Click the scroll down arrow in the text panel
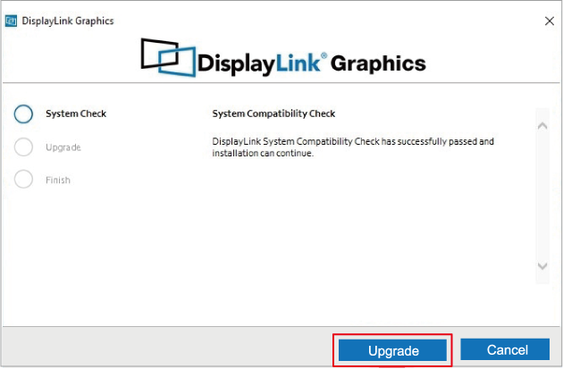 pos(542,265)
